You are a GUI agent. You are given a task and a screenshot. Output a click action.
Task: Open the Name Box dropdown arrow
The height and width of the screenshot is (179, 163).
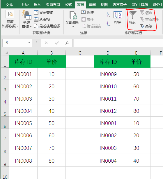tap(29, 43)
